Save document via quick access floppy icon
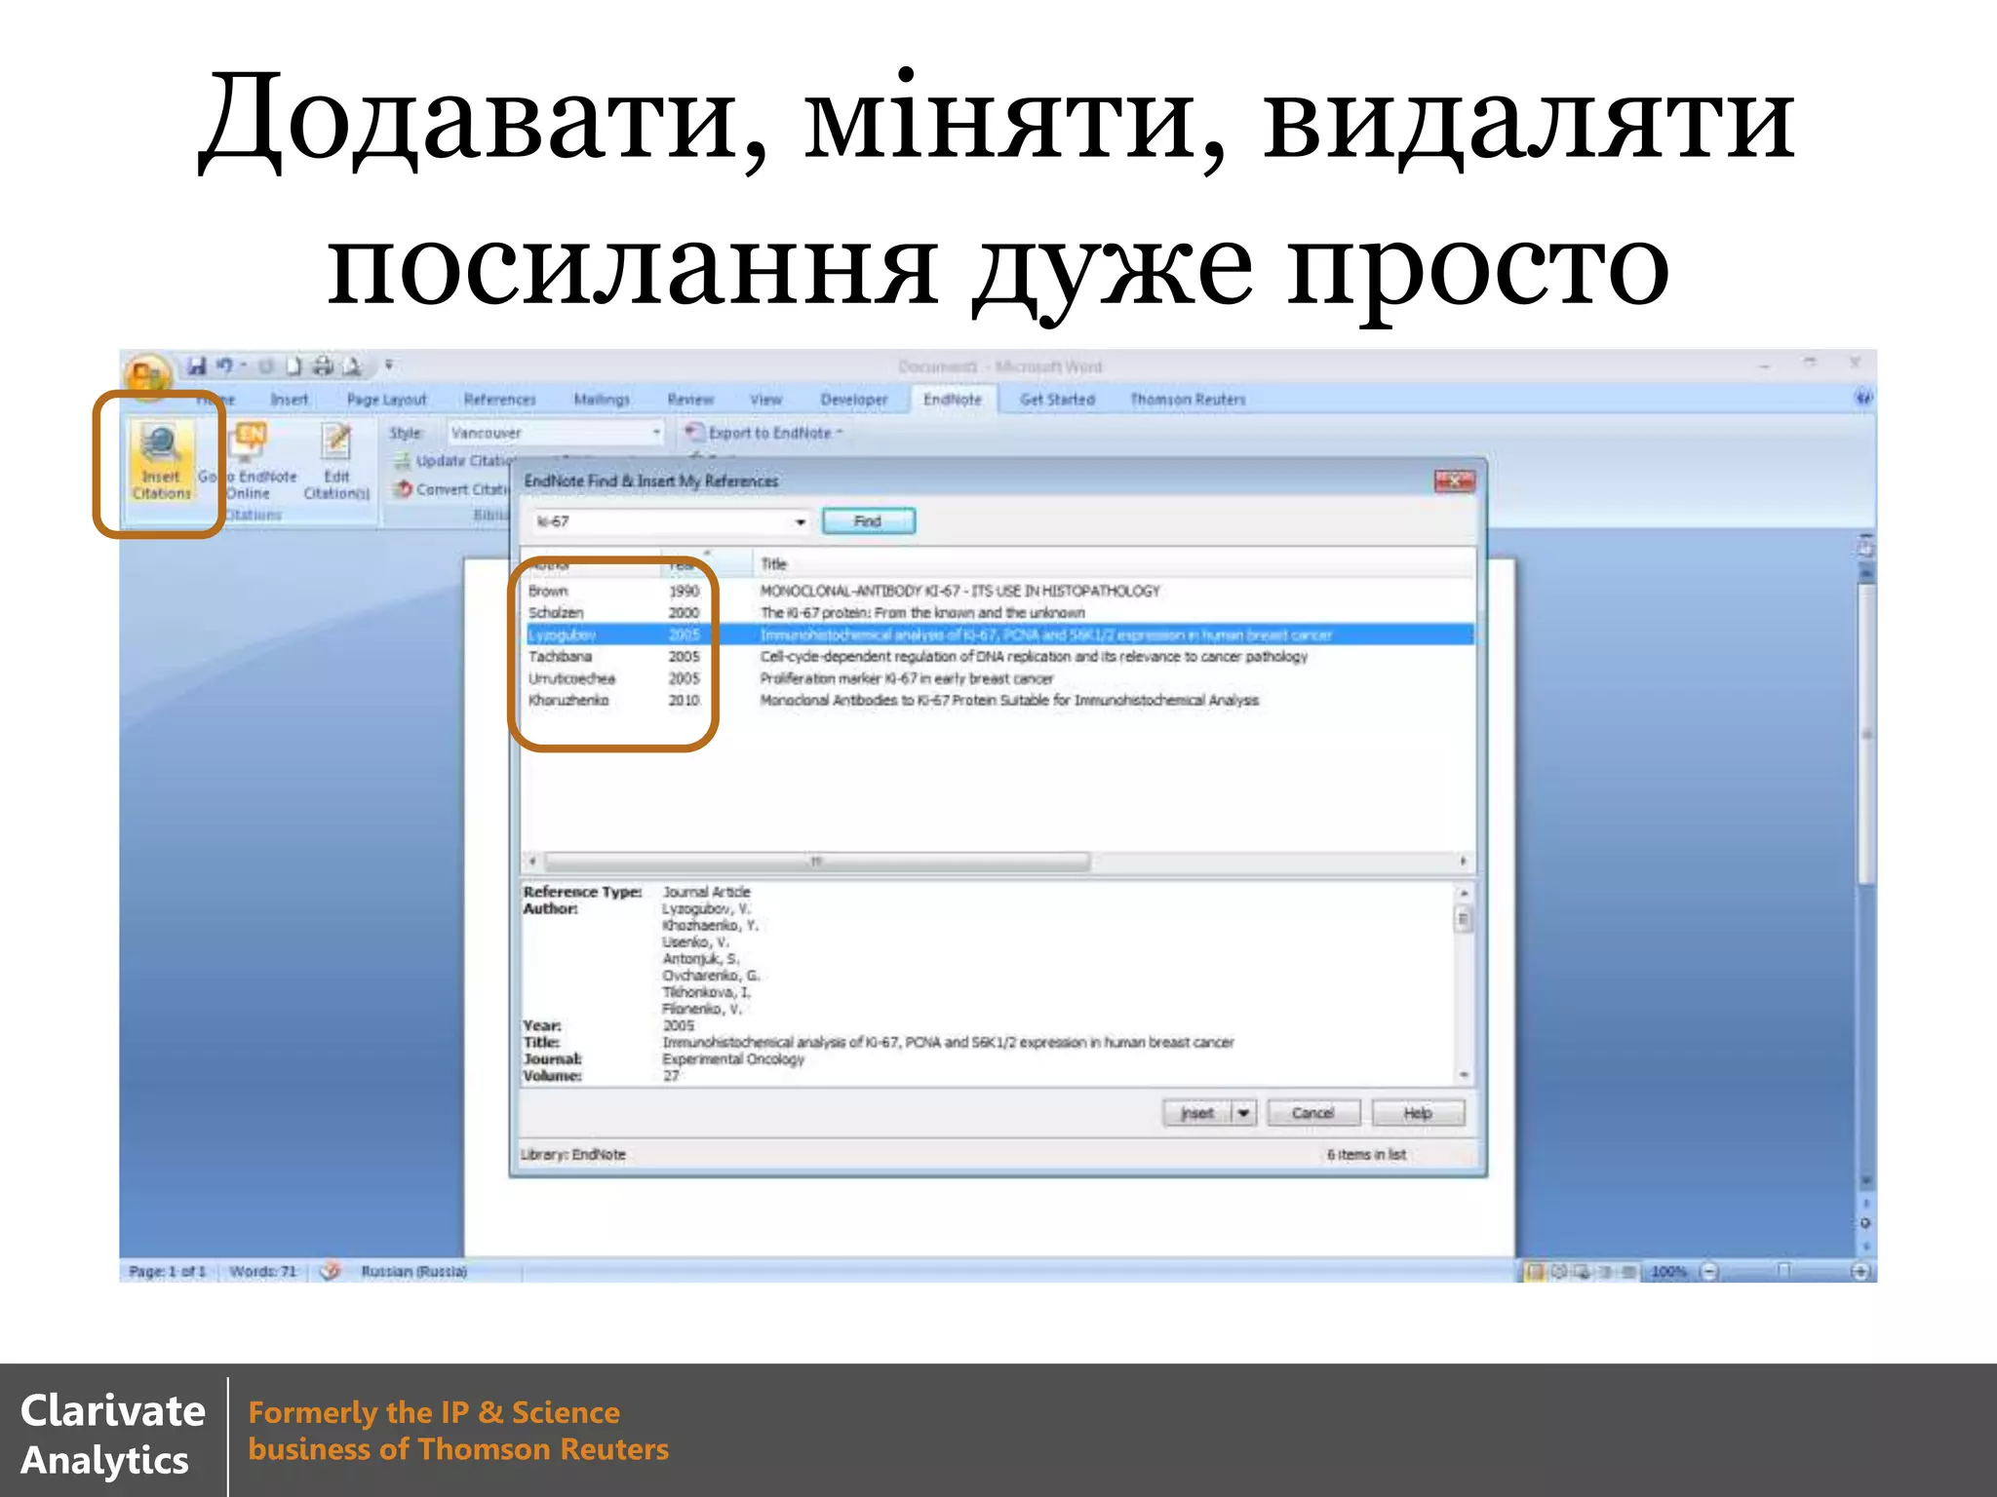1997x1497 pixels. pos(197,365)
